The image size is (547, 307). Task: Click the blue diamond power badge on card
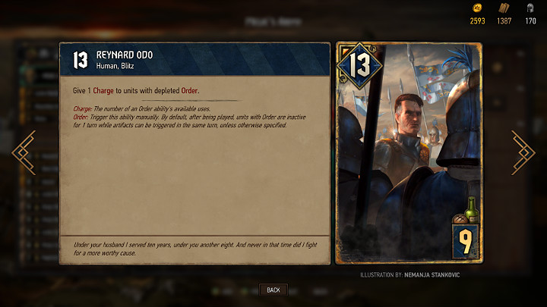pos(359,65)
